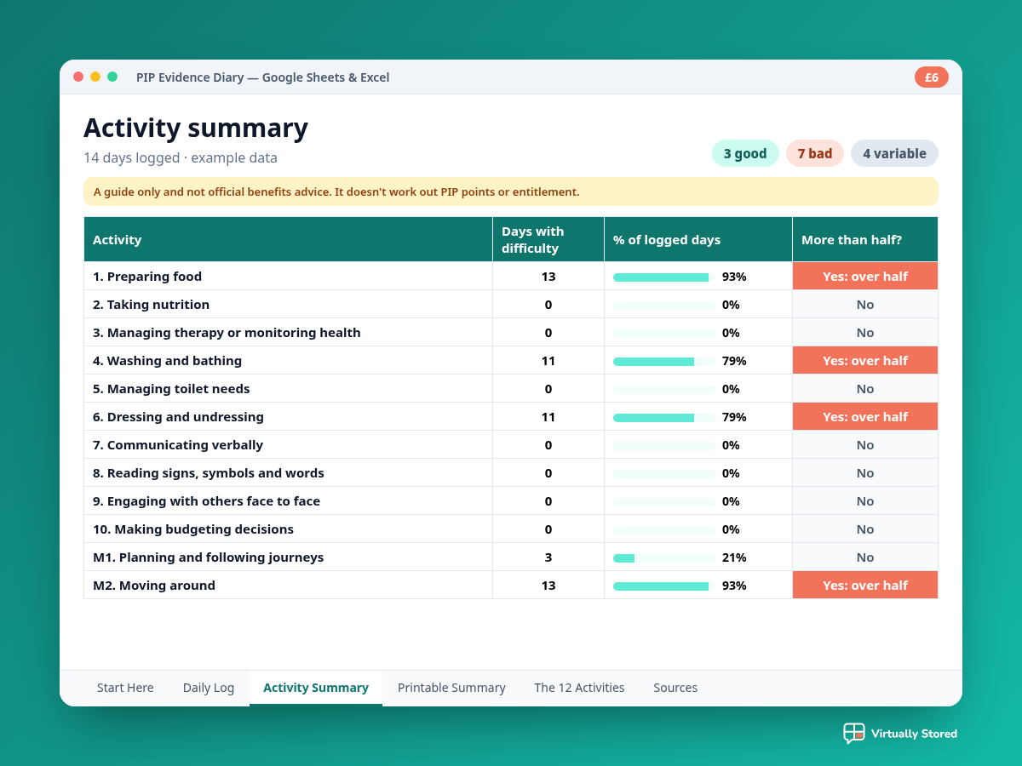The height and width of the screenshot is (766, 1022).
Task: Select the 'M2. Moving around' row label
Action: coord(154,586)
